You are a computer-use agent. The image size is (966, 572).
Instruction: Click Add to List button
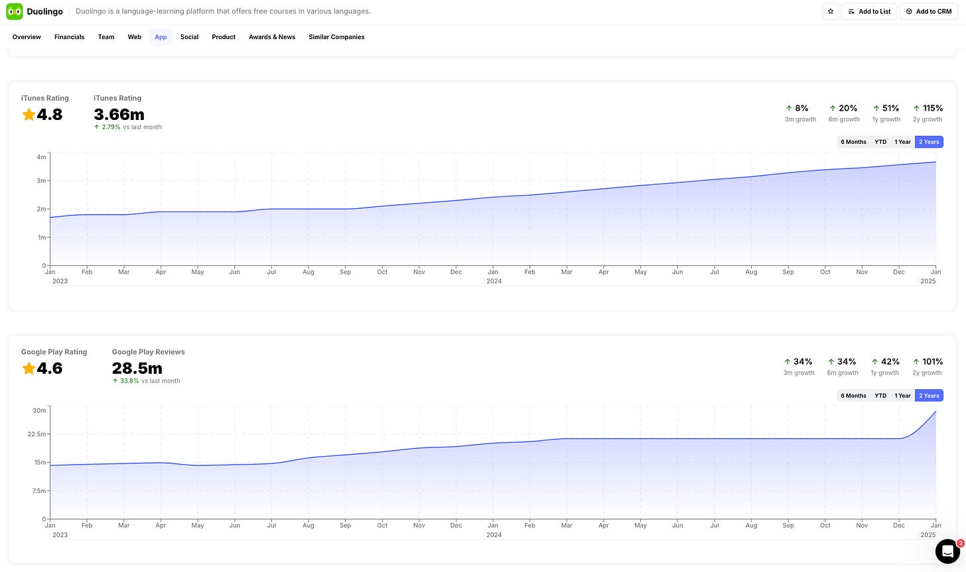[869, 11]
